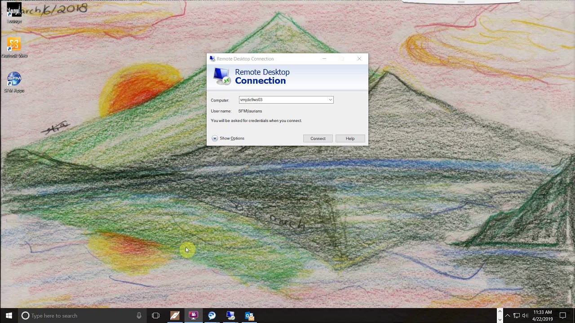
Task: Select the Remote Desktop taskbar icon
Action: coord(230,315)
